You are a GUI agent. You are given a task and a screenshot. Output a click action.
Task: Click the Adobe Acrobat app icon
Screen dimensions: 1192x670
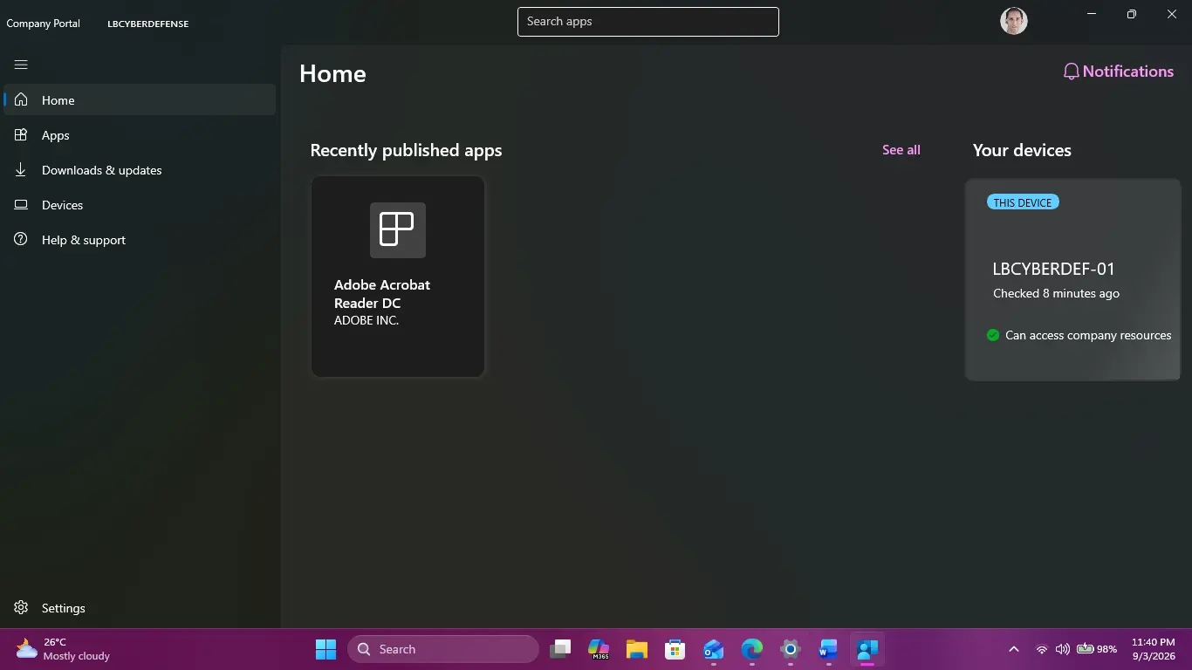click(x=398, y=230)
